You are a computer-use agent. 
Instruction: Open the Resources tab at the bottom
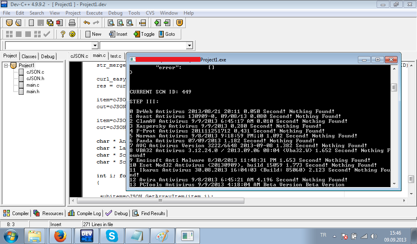[x=48, y=213]
